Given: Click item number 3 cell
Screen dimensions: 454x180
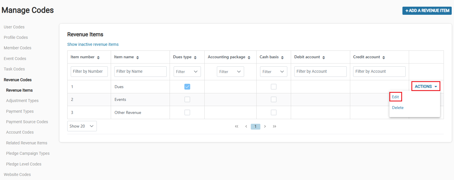Looking at the screenshot, I should (x=89, y=112).
